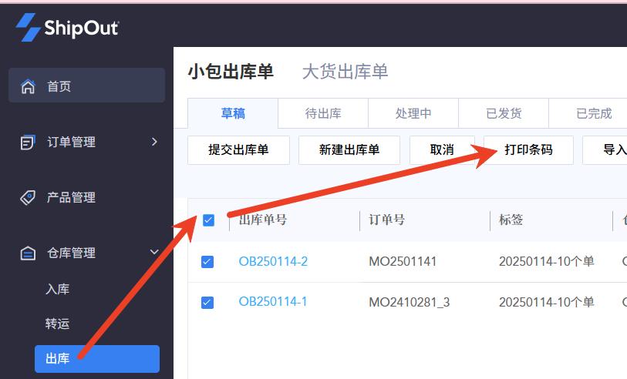Screen dimensions: 627x379
Task: Click the tag cell in row OB250114-2
Action: pyautogui.click(x=546, y=262)
